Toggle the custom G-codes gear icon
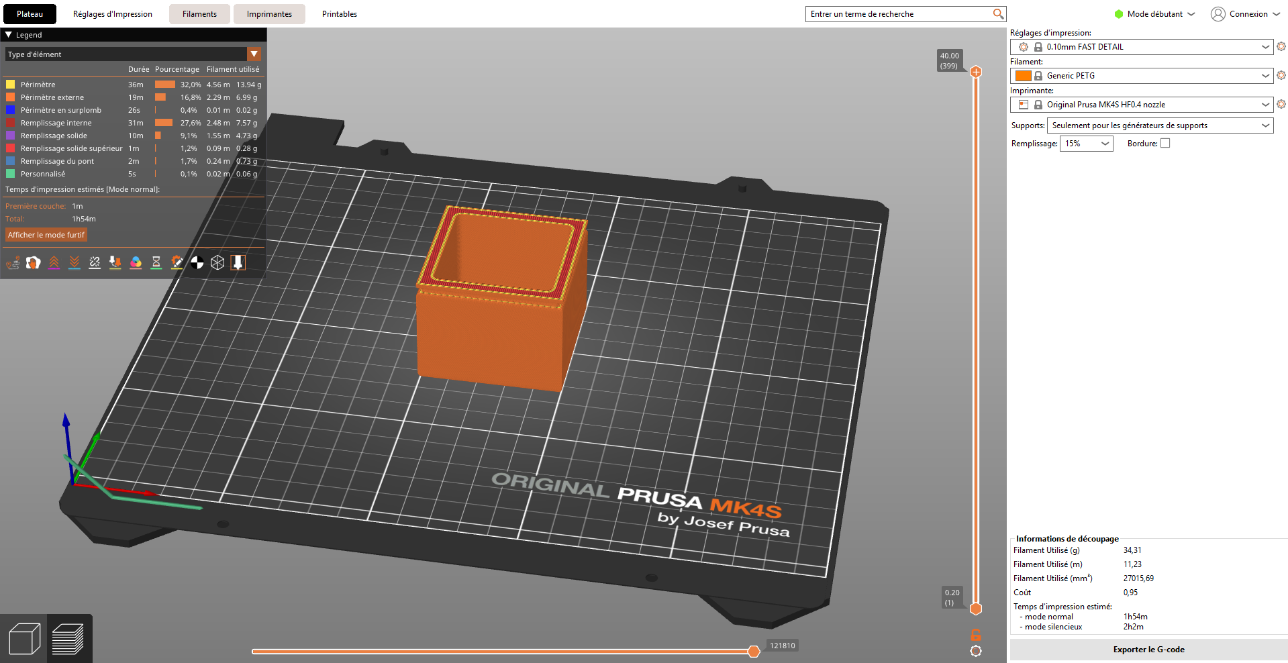 [177, 263]
